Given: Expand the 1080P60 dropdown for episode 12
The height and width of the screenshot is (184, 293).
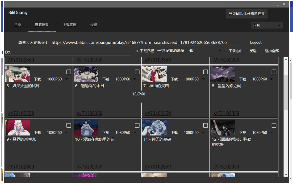Looking at the screenshot, I should click(x=262, y=133).
